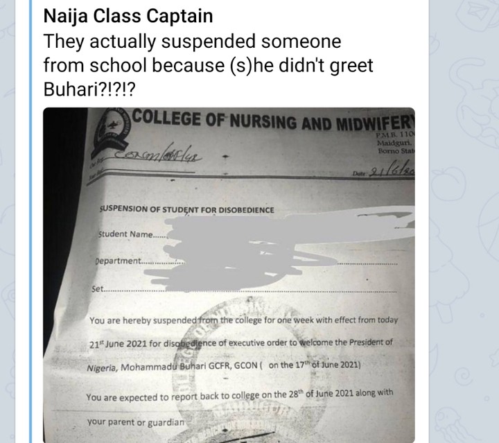Click the "your parent or guardian" text

(x=137, y=422)
